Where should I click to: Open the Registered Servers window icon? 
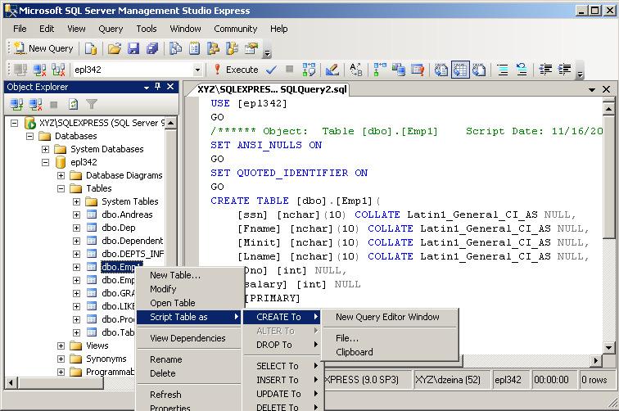[176, 48]
